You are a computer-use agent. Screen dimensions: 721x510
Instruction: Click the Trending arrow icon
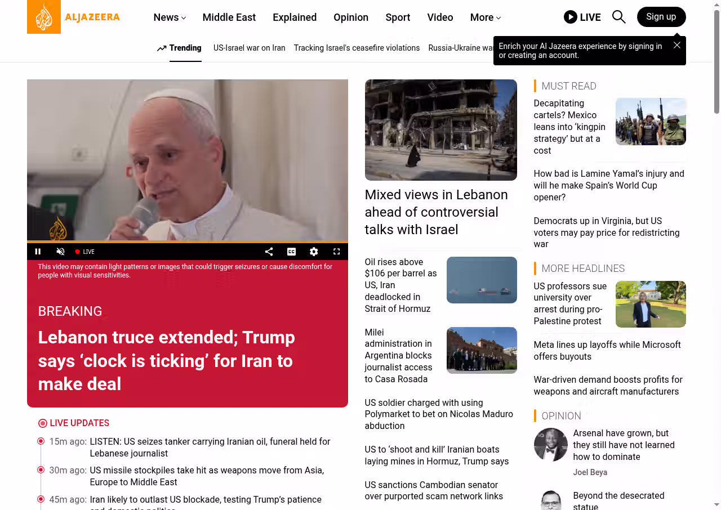coord(162,48)
